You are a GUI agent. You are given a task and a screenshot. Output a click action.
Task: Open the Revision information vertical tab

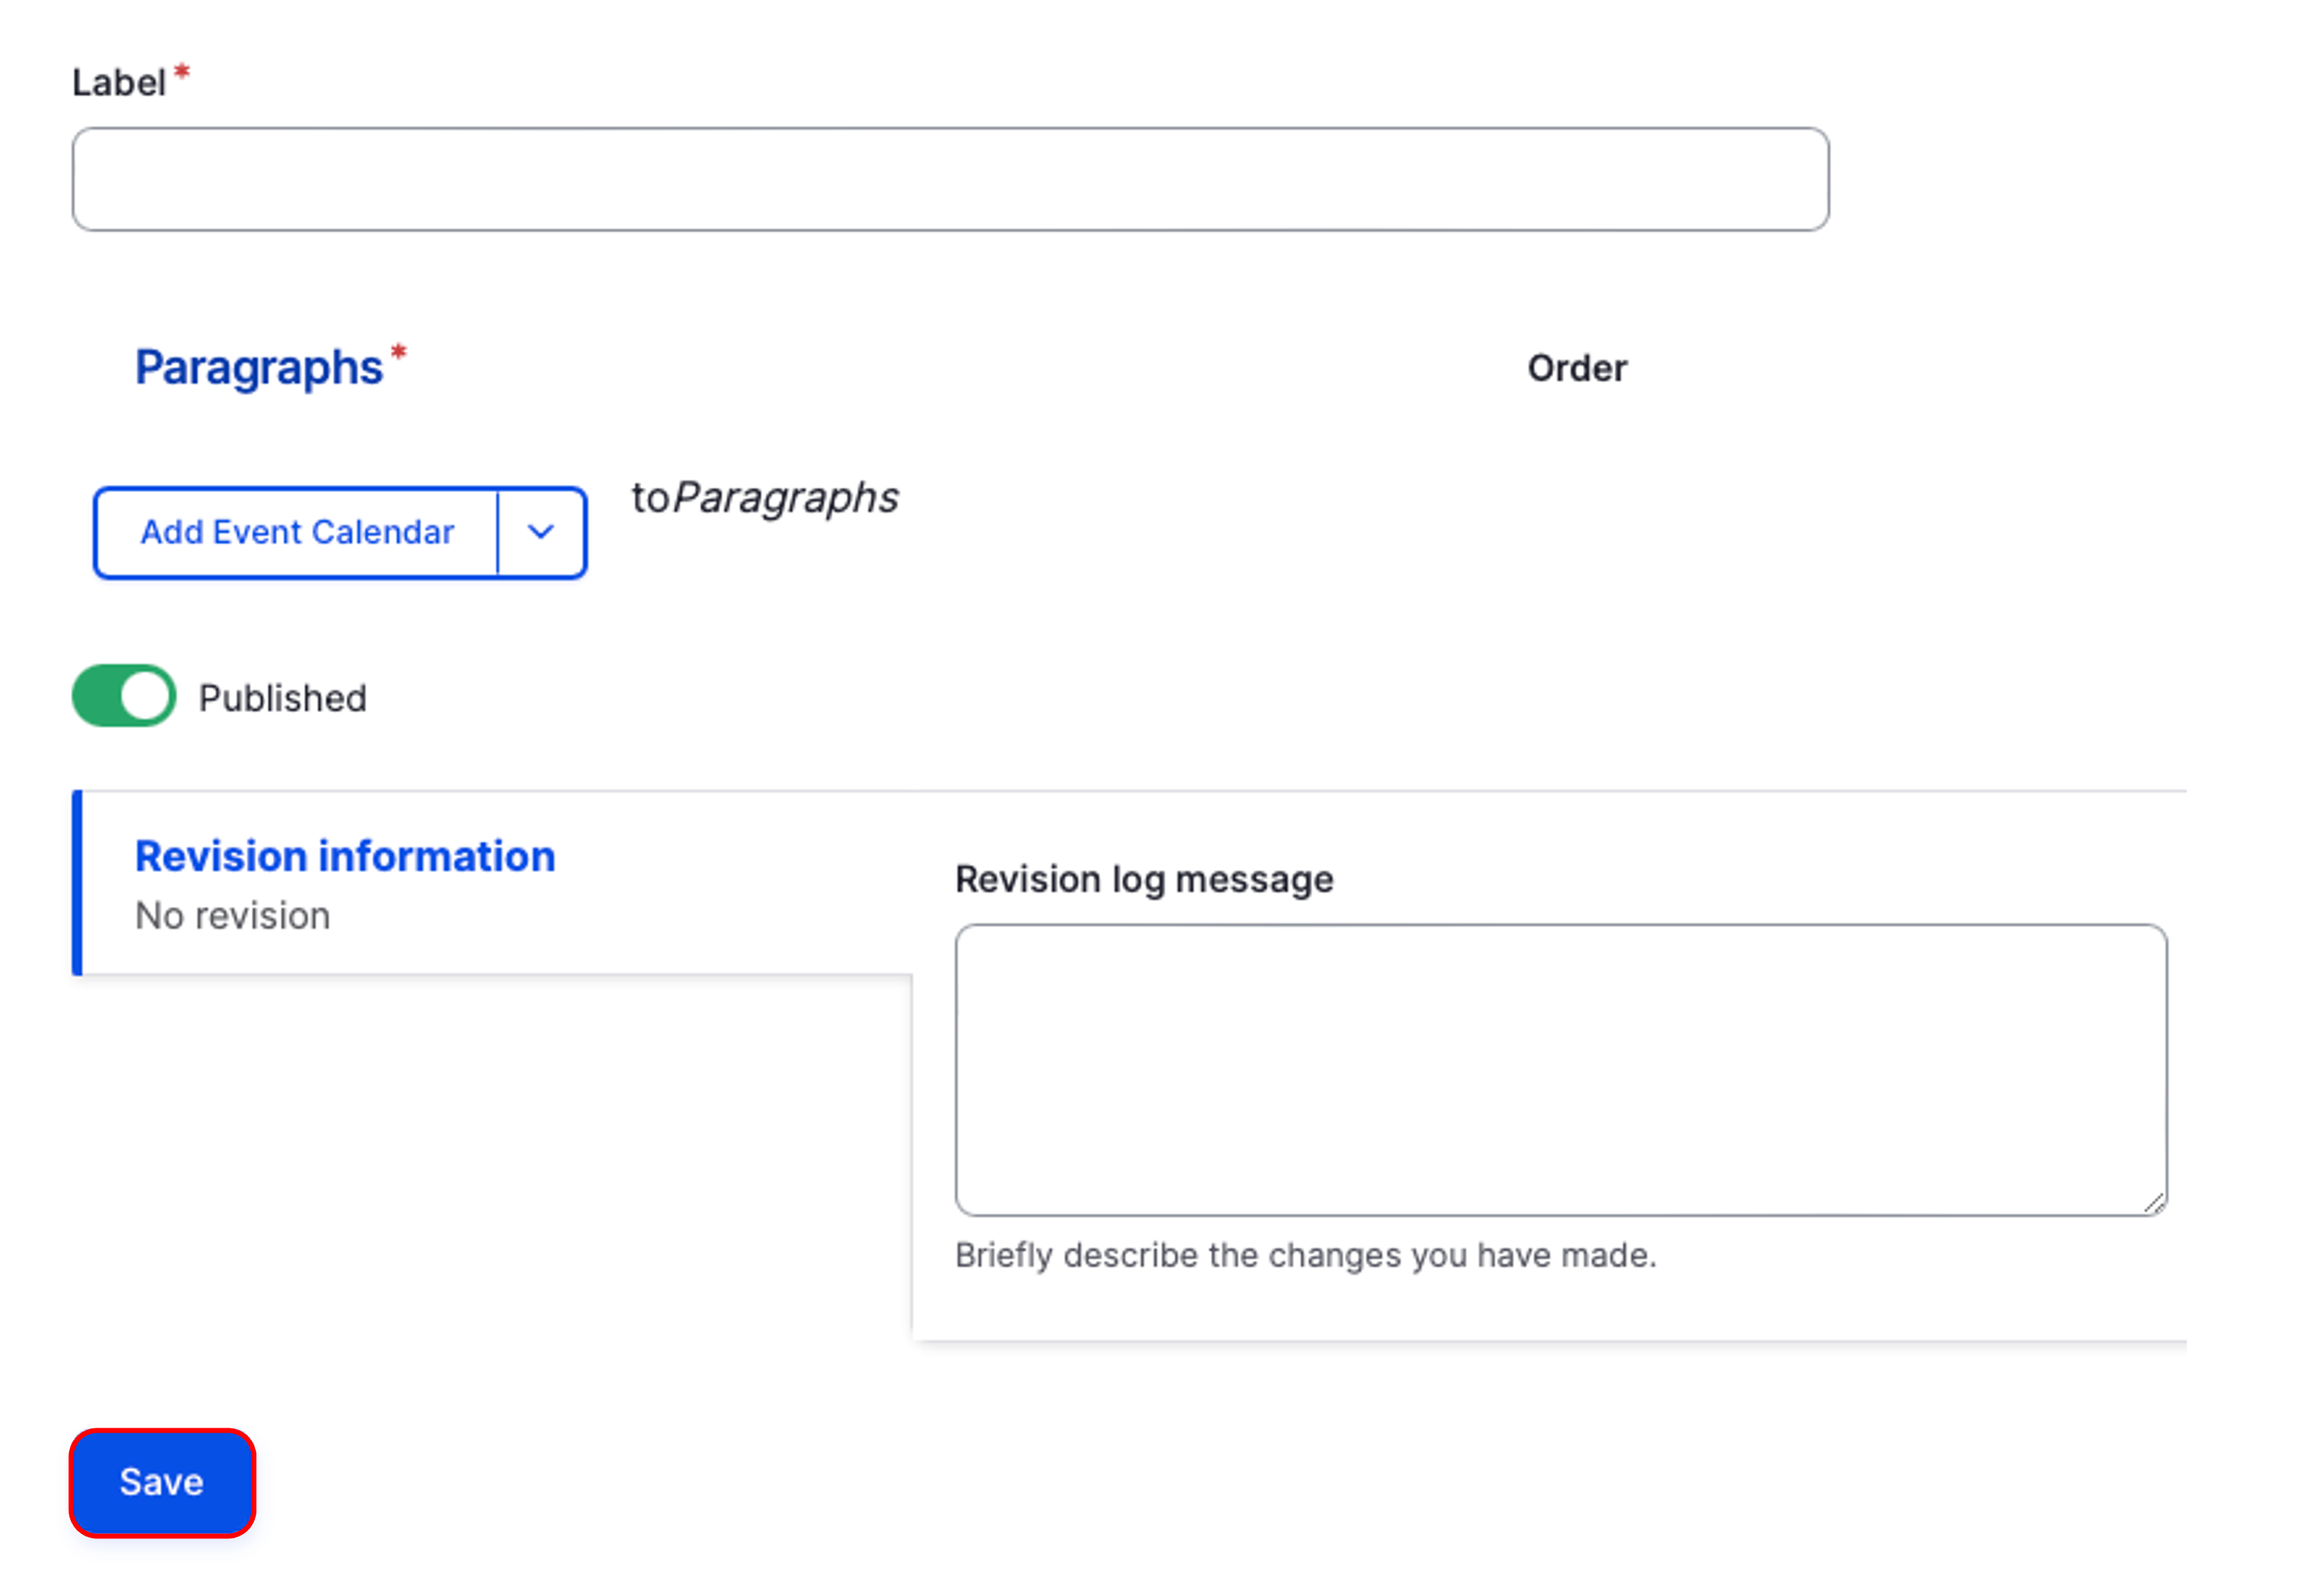(x=345, y=856)
